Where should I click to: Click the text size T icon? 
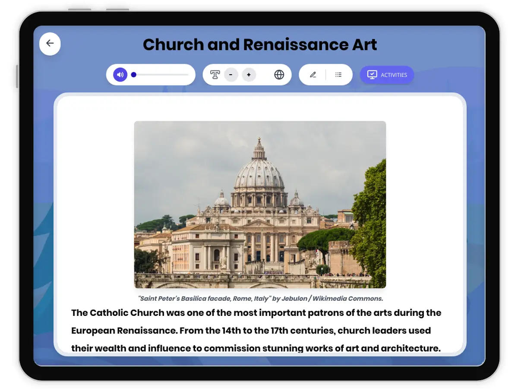tap(215, 75)
